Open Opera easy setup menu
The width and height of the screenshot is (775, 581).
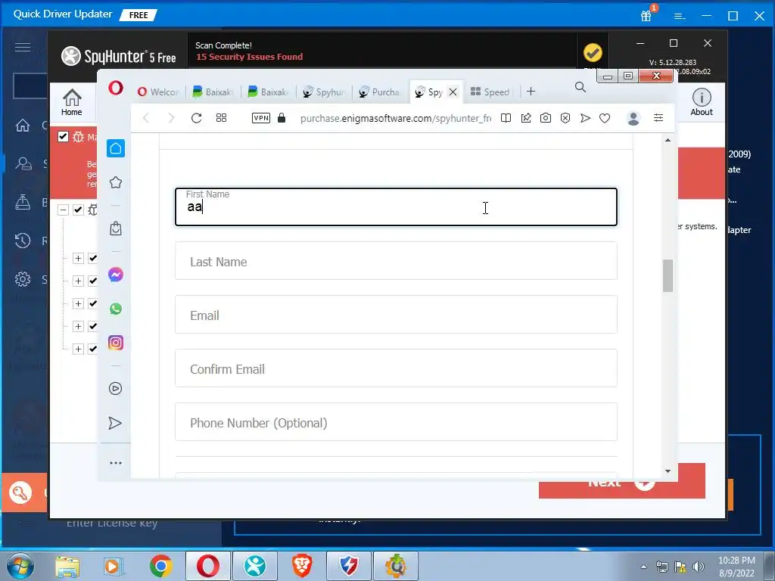click(x=658, y=117)
